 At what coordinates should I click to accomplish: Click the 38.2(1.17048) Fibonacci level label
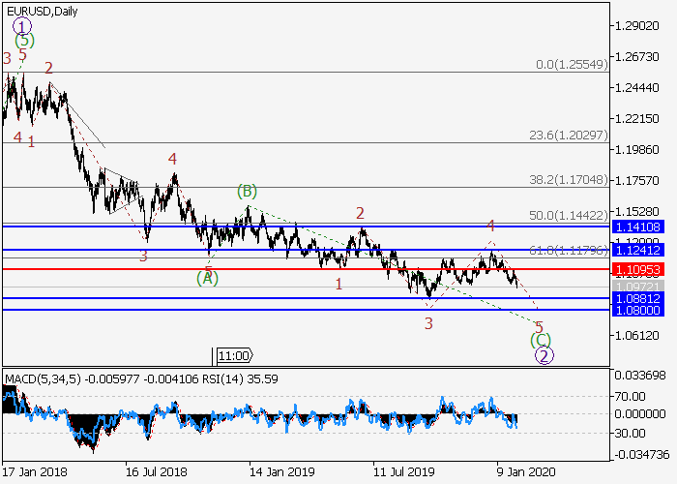(571, 180)
